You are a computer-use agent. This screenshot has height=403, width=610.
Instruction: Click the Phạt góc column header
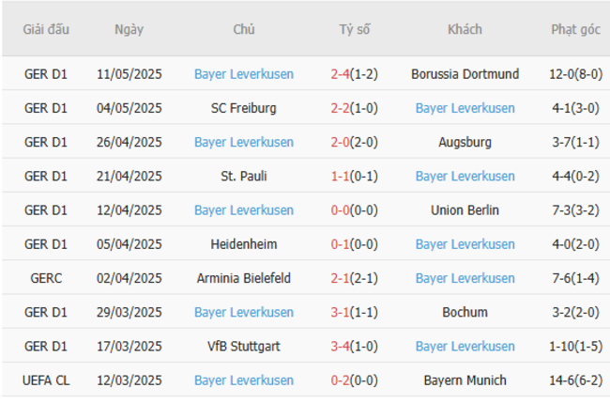pyautogui.click(x=575, y=29)
